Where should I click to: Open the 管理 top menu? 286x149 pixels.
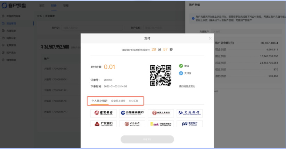66,6
